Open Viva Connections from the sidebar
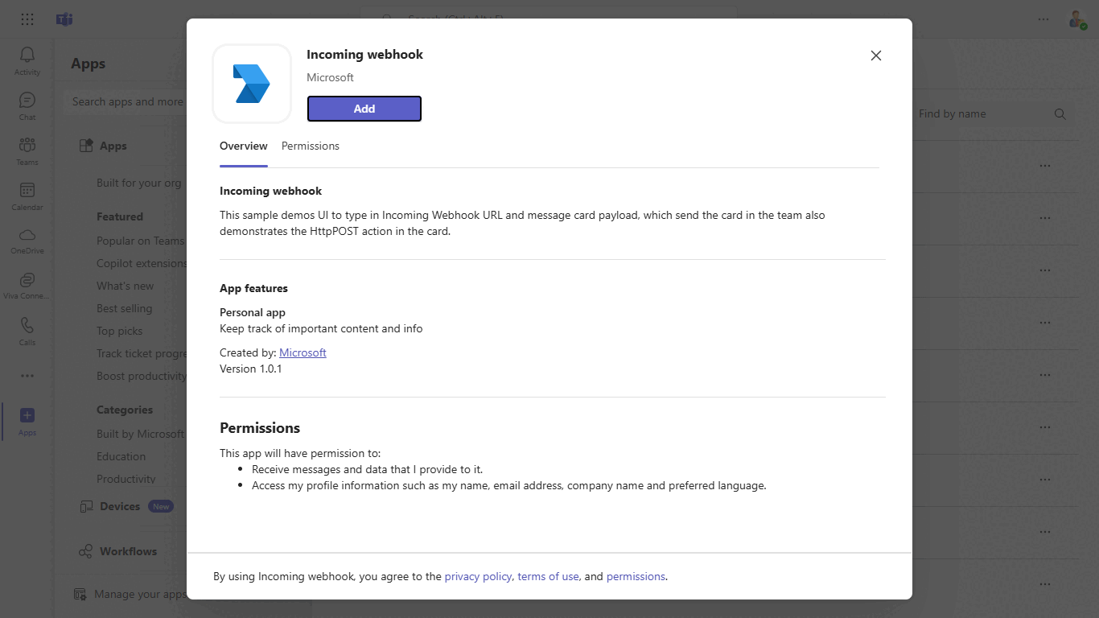1099x618 pixels. pos(27,284)
